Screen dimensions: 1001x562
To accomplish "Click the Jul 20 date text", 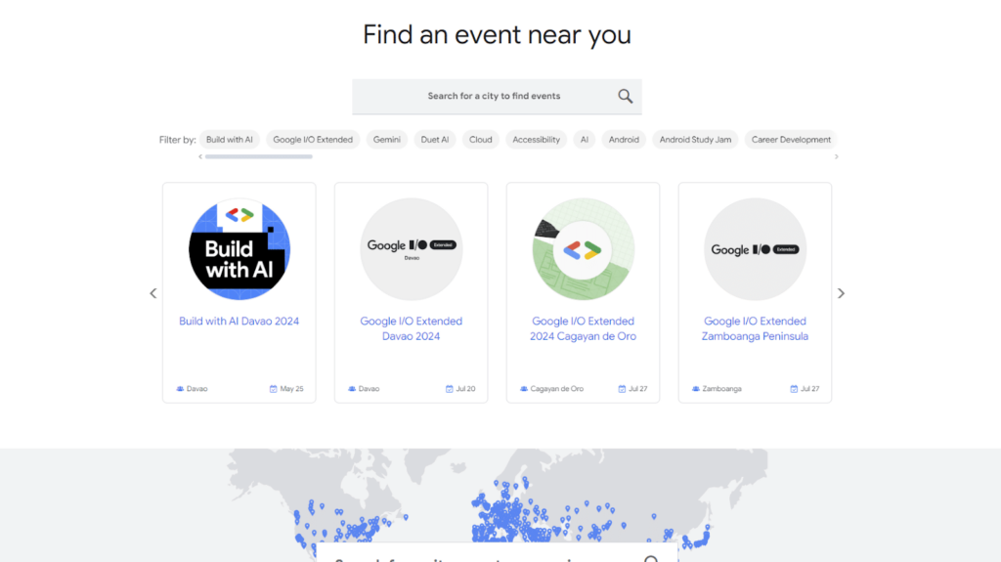I will click(x=465, y=388).
